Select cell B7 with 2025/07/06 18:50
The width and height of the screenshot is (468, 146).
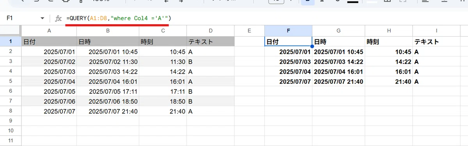click(108, 101)
